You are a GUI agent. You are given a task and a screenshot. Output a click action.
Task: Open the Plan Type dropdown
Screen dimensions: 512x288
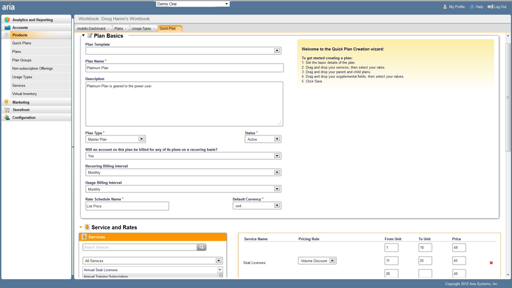pyautogui.click(x=141, y=139)
